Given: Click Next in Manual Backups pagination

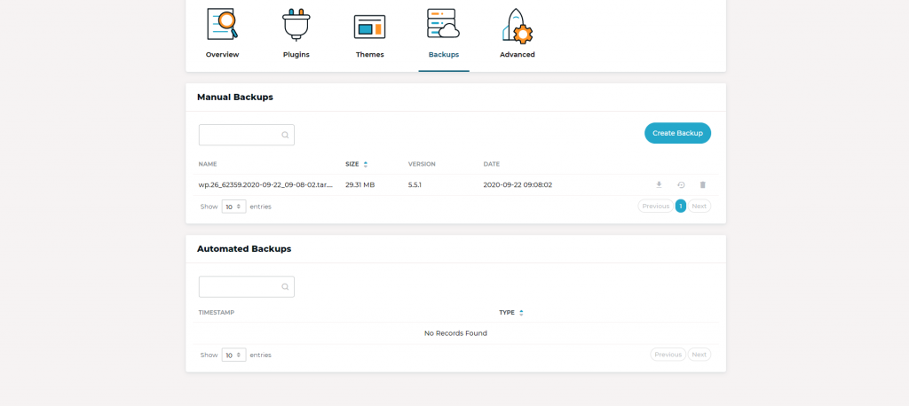Looking at the screenshot, I should 700,207.
